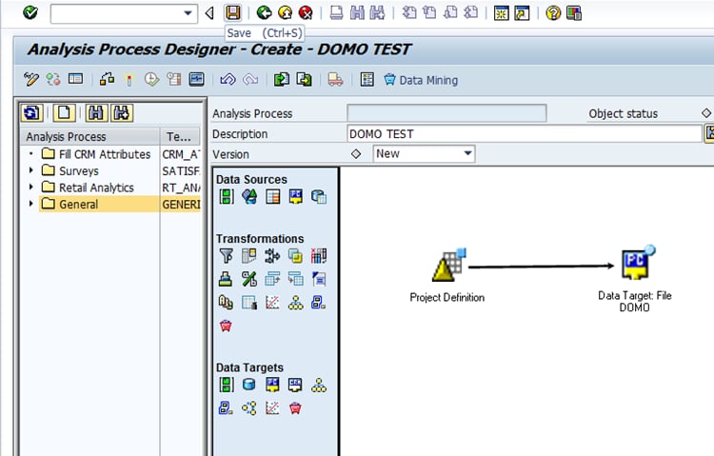The width and height of the screenshot is (714, 456).
Task: Click the Schedule clock icon
Action: click(151, 79)
